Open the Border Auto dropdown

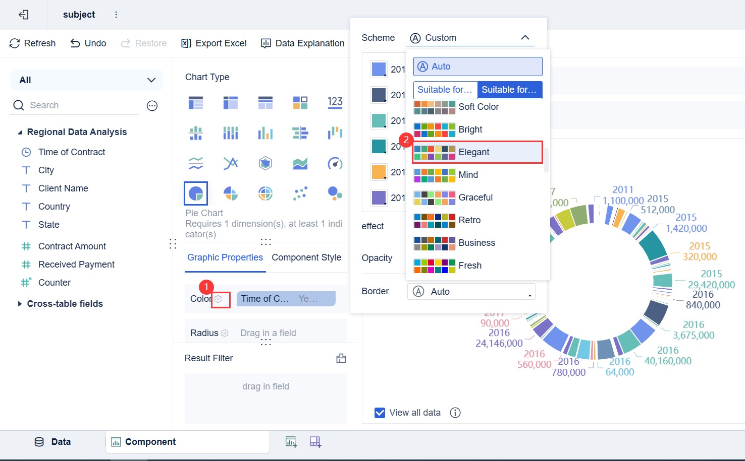coord(471,292)
